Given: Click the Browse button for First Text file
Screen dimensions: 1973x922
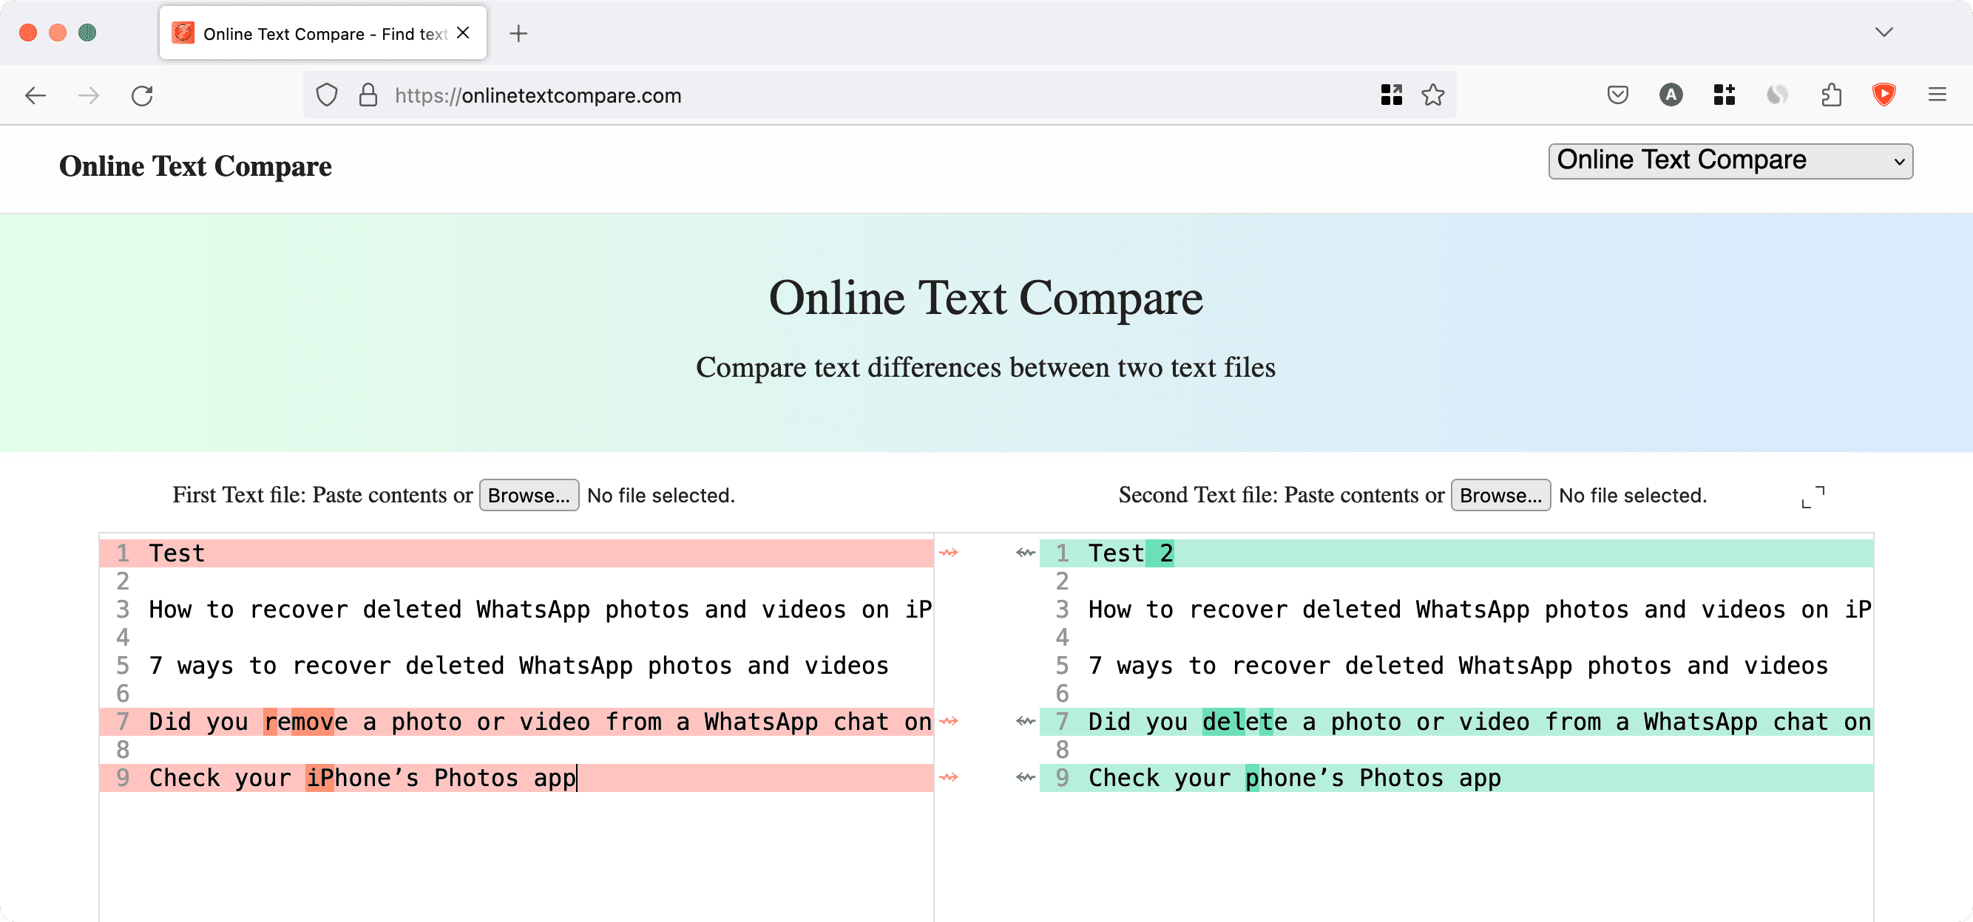Looking at the screenshot, I should 529,494.
